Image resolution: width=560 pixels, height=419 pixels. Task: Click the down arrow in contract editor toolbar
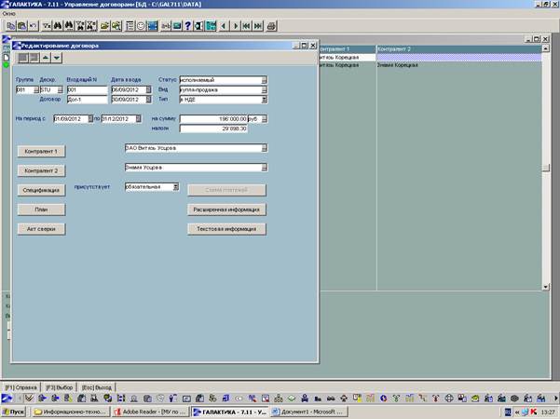pyautogui.click(x=56, y=58)
